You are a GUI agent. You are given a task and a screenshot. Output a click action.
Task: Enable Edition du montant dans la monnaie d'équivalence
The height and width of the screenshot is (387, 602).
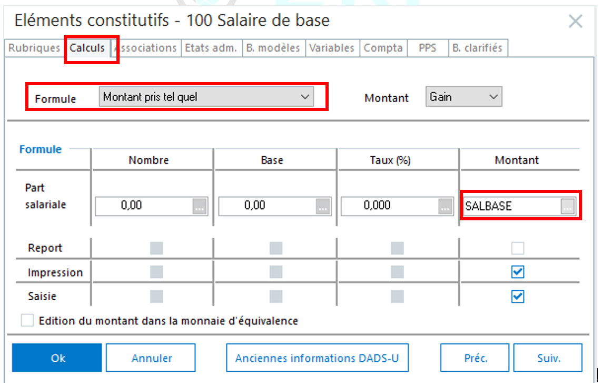click(x=27, y=320)
